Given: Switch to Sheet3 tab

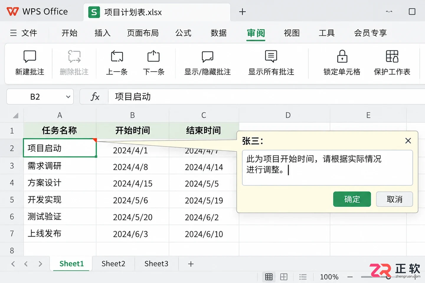Looking at the screenshot, I should tap(156, 264).
